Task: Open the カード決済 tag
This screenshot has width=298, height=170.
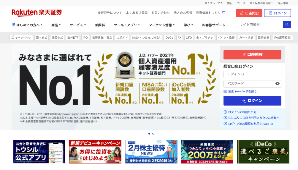Action: 246,38
